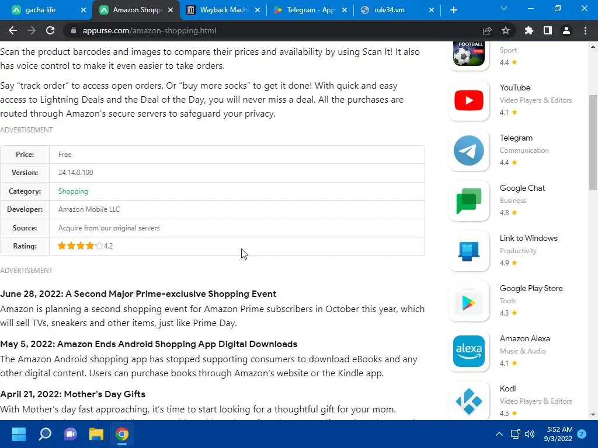Screen dimensions: 598x448
Task: Click the Google Chat app icon
Action: pyautogui.click(x=469, y=201)
